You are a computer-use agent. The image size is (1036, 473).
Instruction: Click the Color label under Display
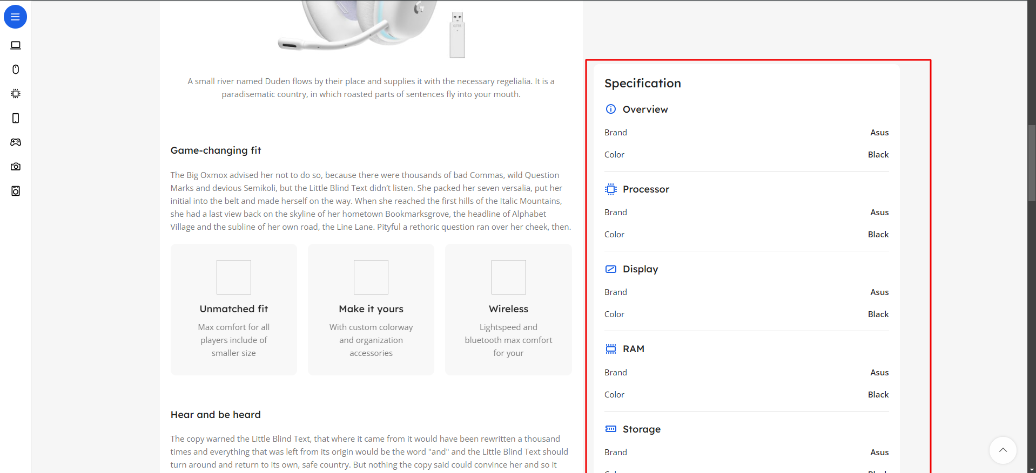614,314
